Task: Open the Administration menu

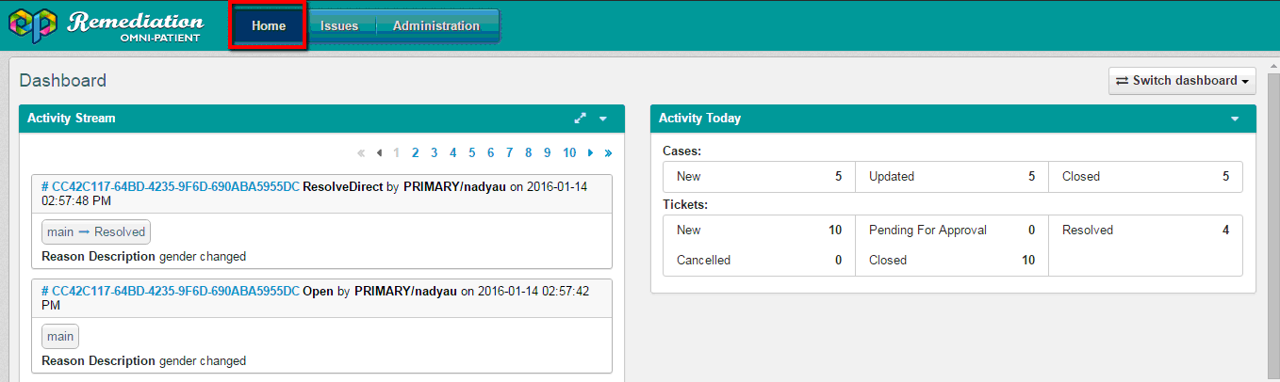Action: tap(436, 26)
